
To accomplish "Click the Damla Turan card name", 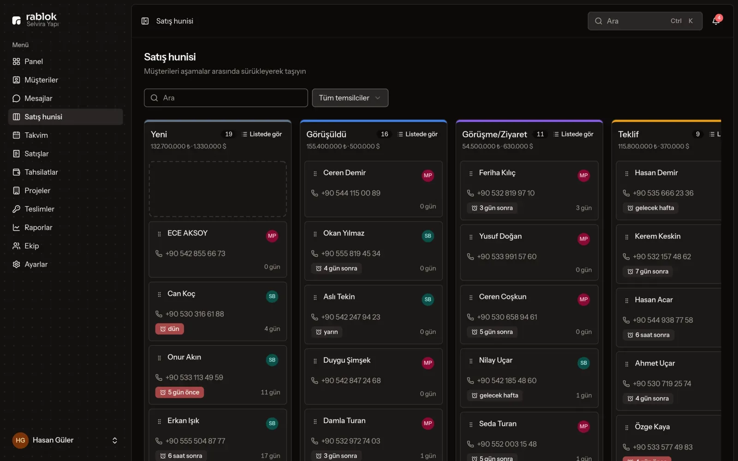I will tap(345, 421).
